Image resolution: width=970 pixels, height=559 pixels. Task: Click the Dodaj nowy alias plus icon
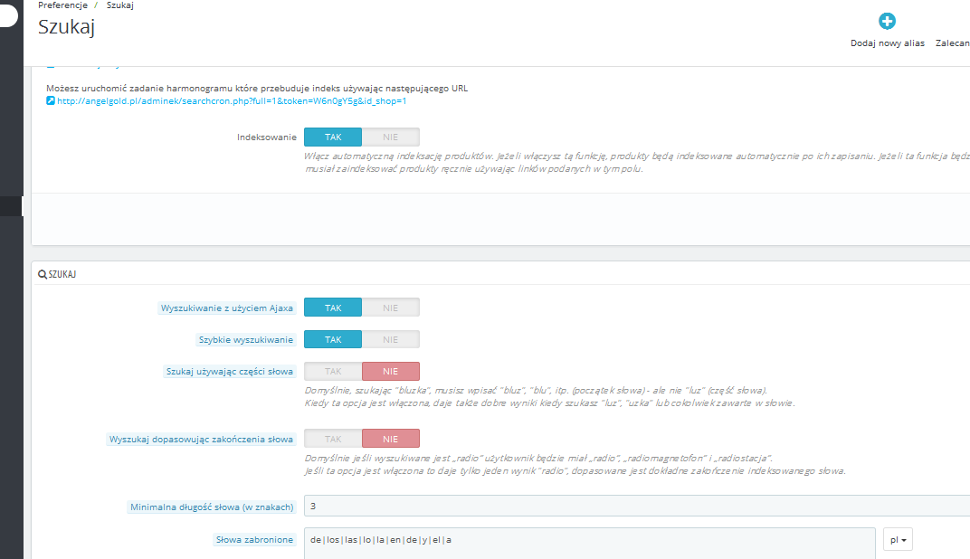[887, 21]
